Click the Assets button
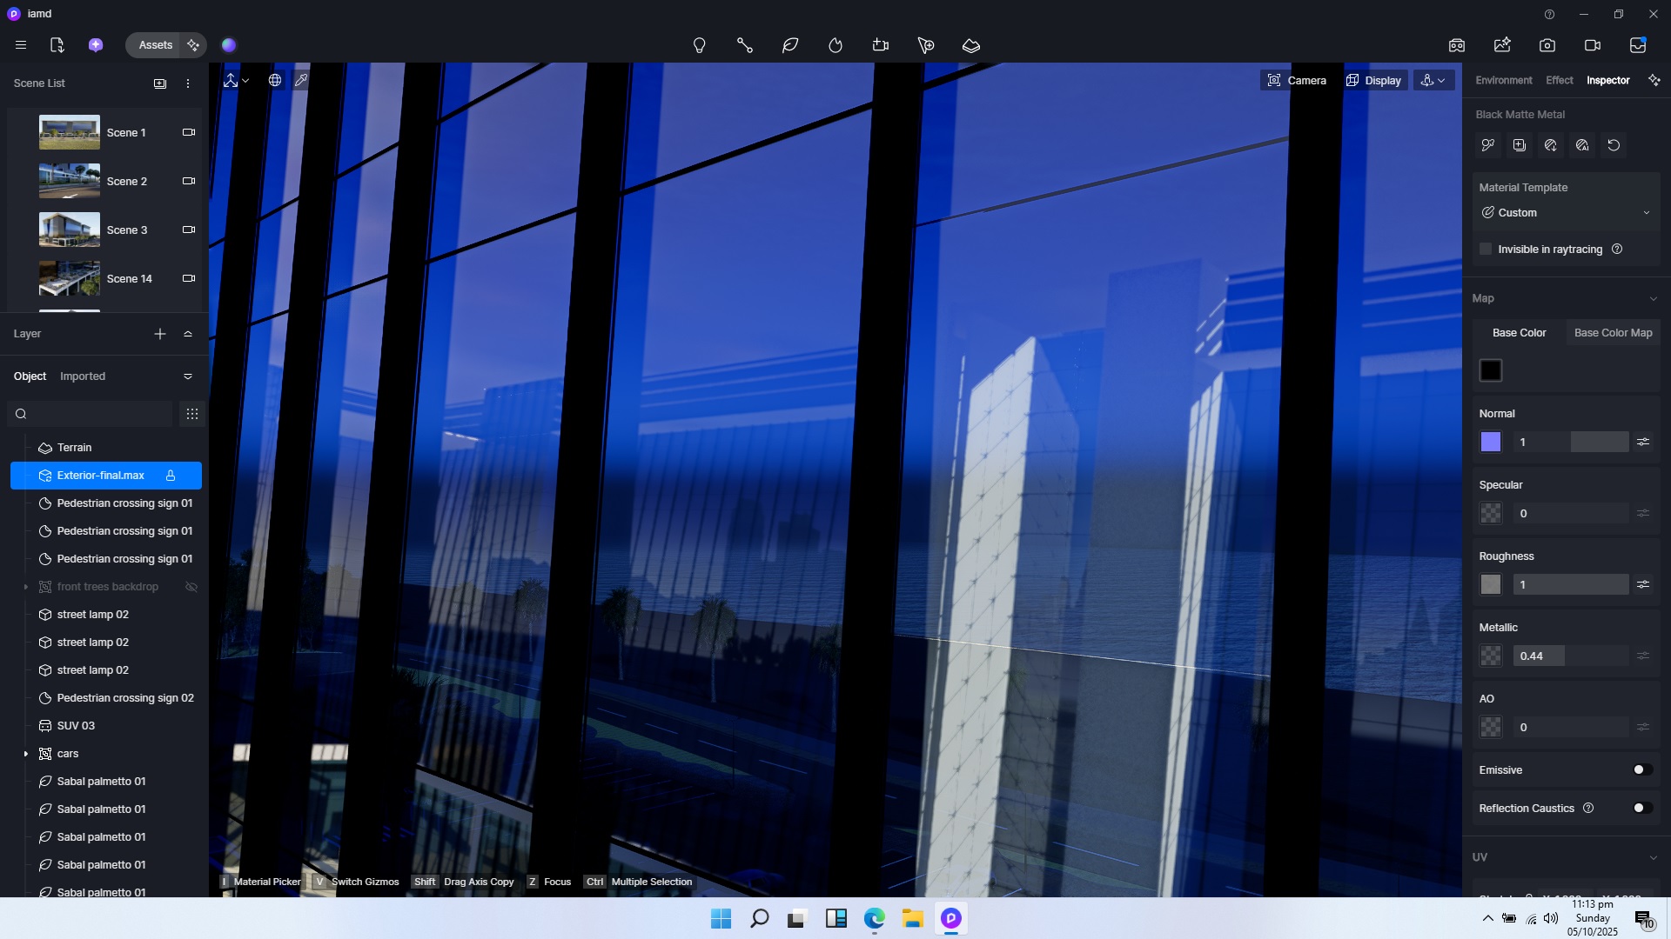The height and width of the screenshot is (939, 1671). tap(156, 45)
